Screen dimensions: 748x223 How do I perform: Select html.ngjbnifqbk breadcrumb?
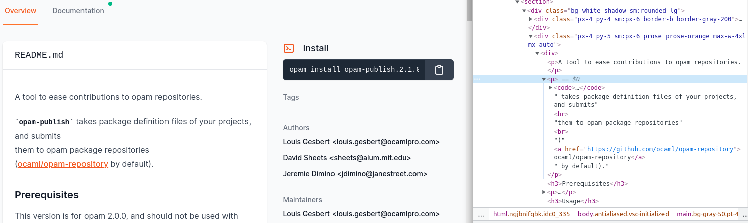(x=532, y=214)
